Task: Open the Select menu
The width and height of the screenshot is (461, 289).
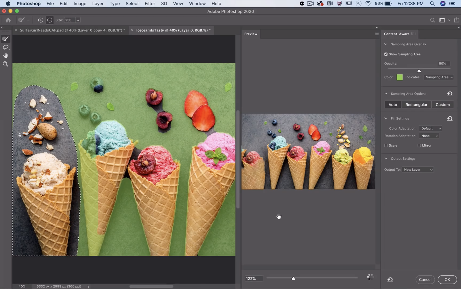Action: coord(132,3)
